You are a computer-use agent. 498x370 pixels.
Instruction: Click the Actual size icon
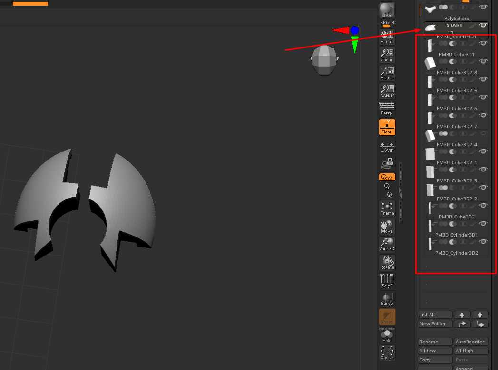click(387, 73)
